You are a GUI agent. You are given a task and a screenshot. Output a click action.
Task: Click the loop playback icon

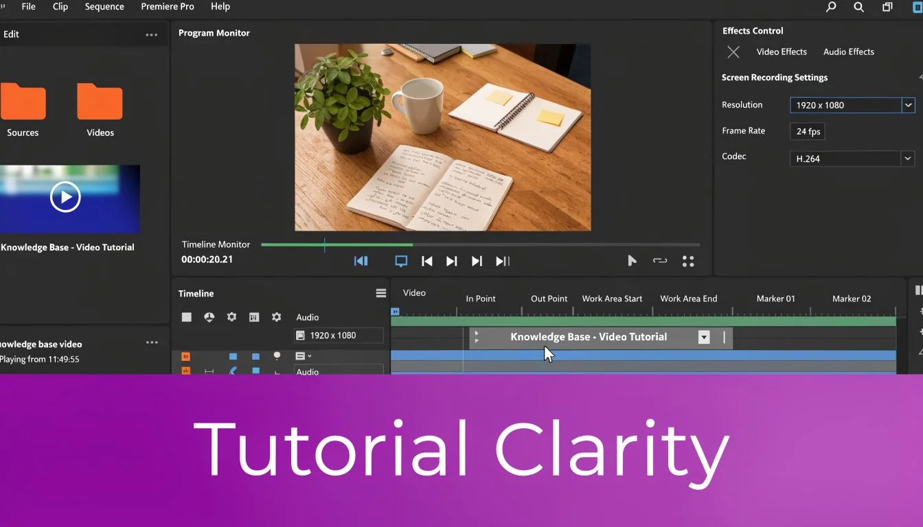point(660,261)
